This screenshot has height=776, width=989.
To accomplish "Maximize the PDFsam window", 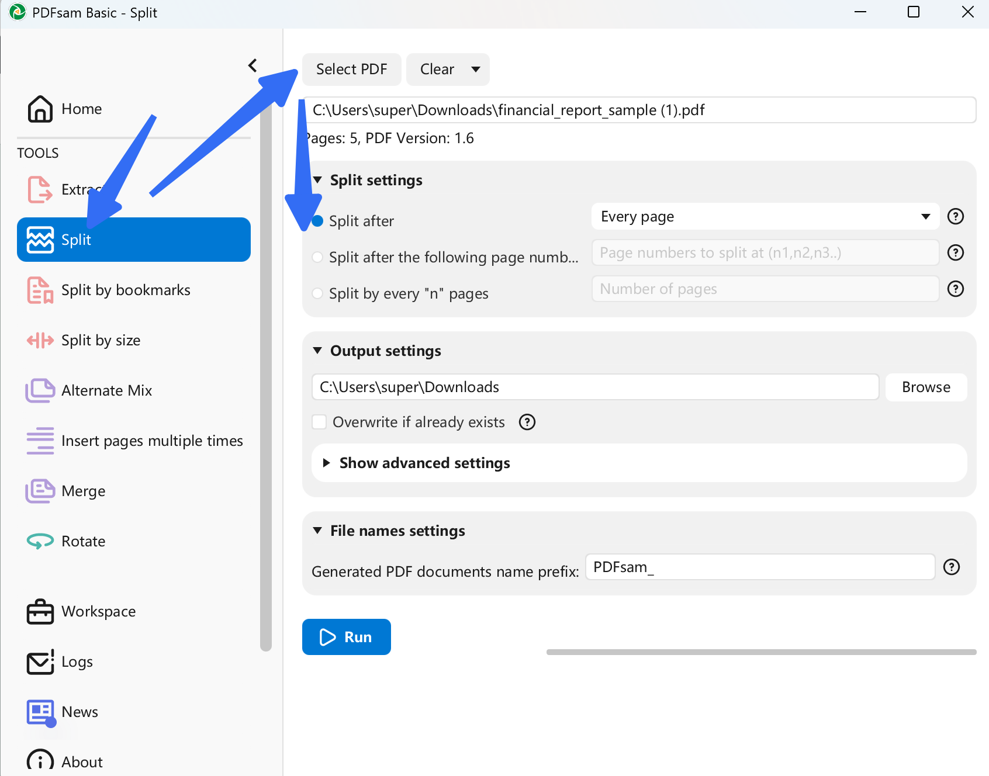I will pos(913,12).
